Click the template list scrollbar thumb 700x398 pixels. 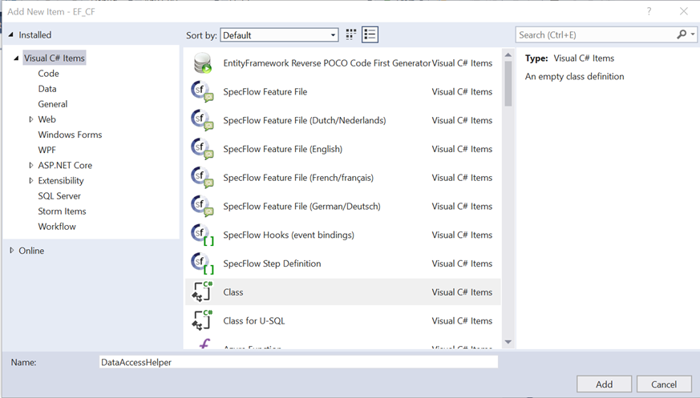(508, 84)
